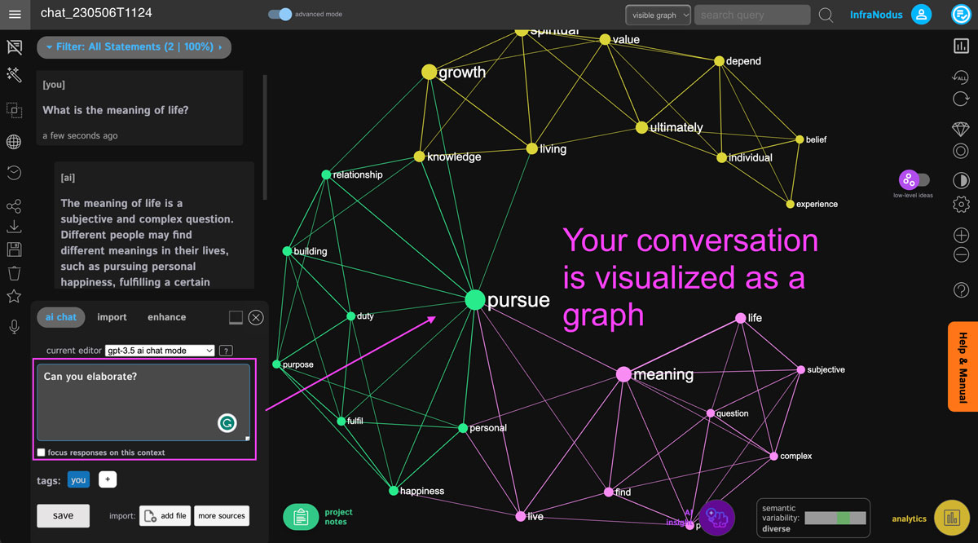Zoom in with the plus circle icon
The width and height of the screenshot is (978, 543).
tap(961, 236)
